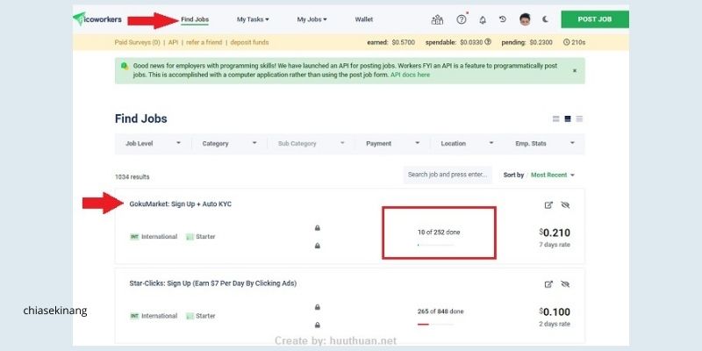This screenshot has height=351, width=702.
Task: Open the leaderboard people icon in header
Action: [438, 19]
